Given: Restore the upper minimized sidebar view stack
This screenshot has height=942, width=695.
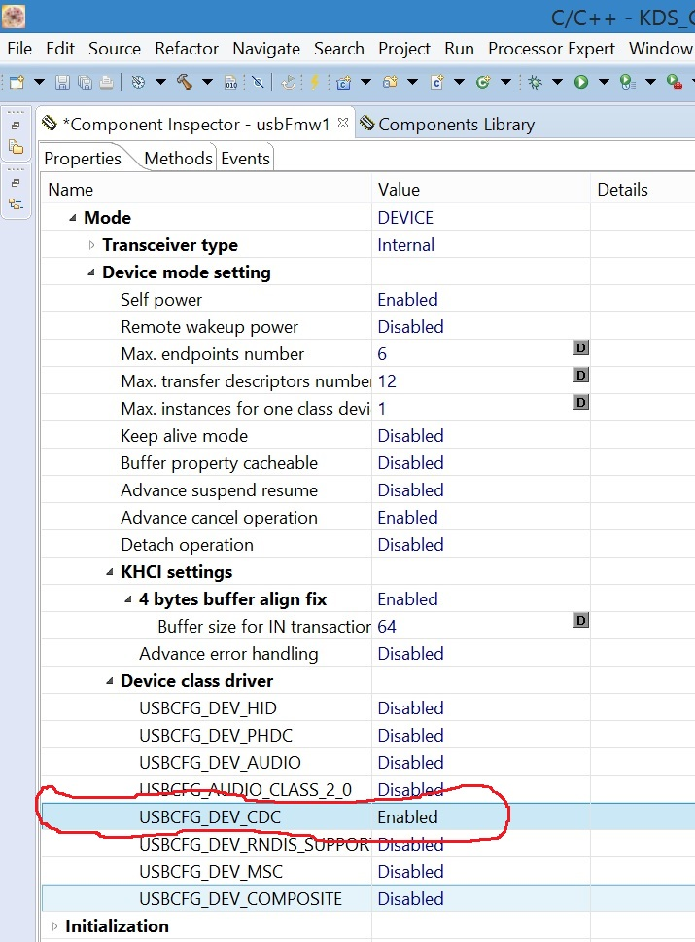Looking at the screenshot, I should pos(17,125).
